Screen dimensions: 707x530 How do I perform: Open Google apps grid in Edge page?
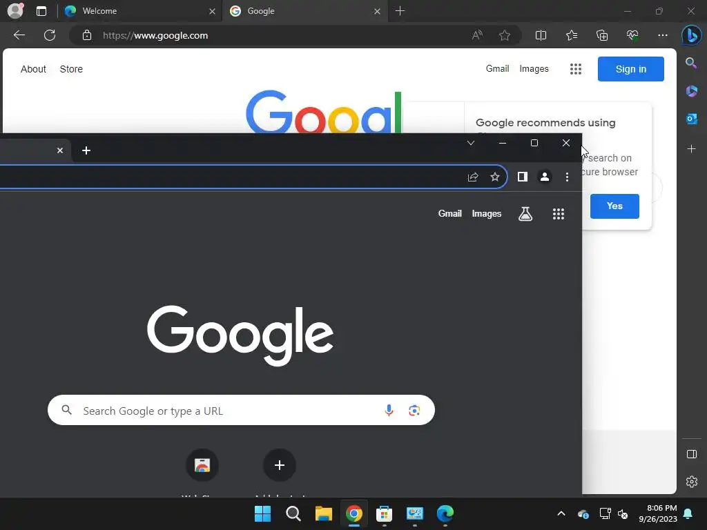[575, 69]
